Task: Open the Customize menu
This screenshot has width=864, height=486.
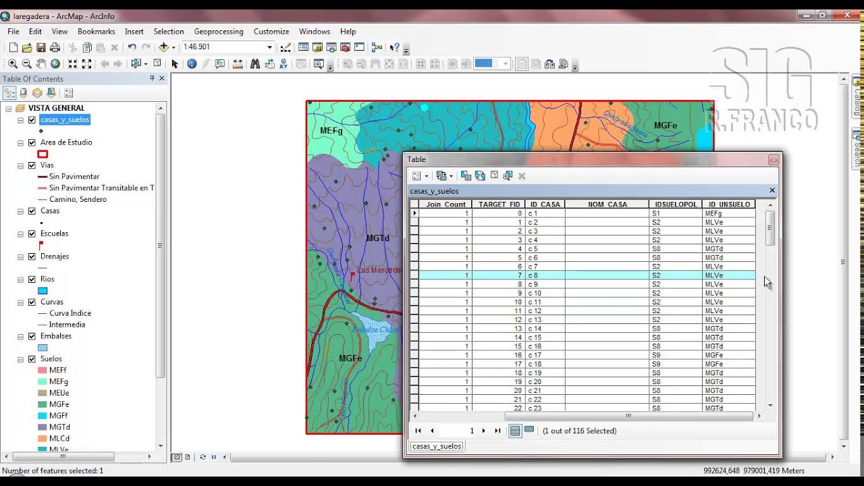Action: point(271,32)
